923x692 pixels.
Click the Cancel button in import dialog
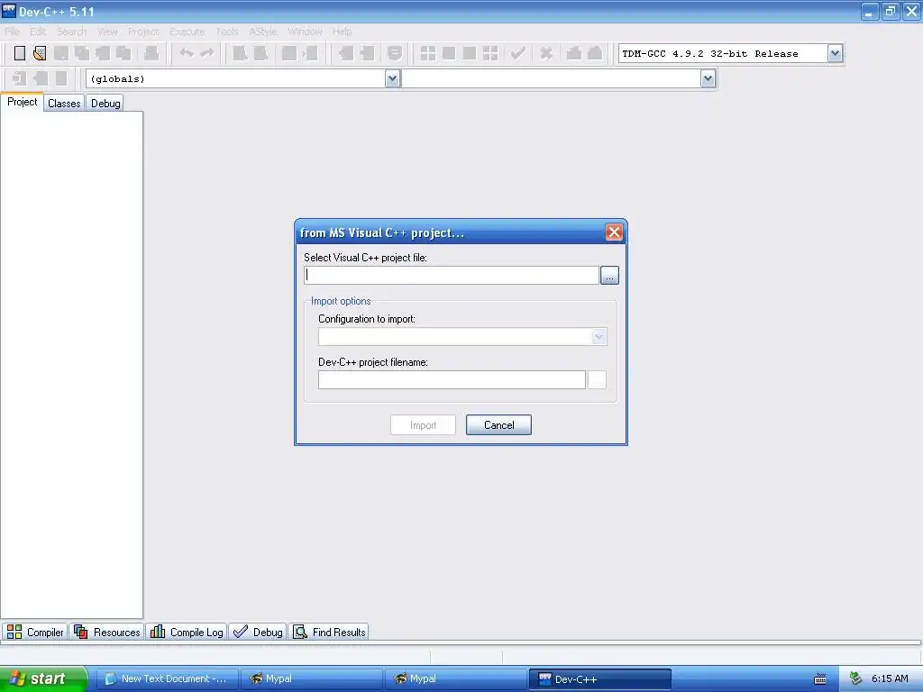498,425
